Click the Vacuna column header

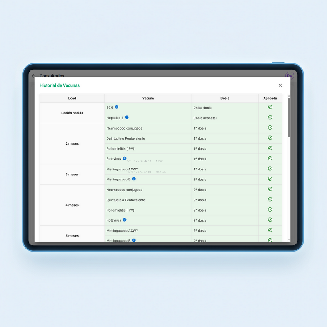click(148, 98)
